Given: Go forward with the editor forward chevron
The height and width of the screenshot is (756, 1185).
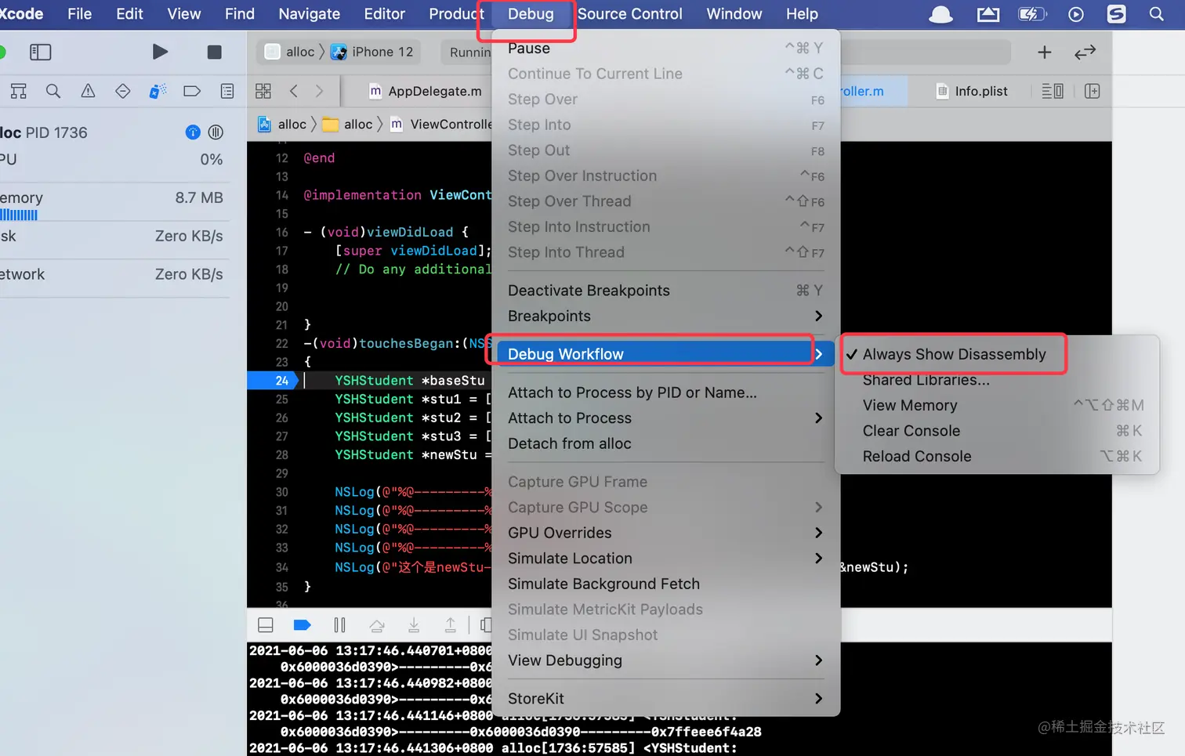Looking at the screenshot, I should (319, 91).
